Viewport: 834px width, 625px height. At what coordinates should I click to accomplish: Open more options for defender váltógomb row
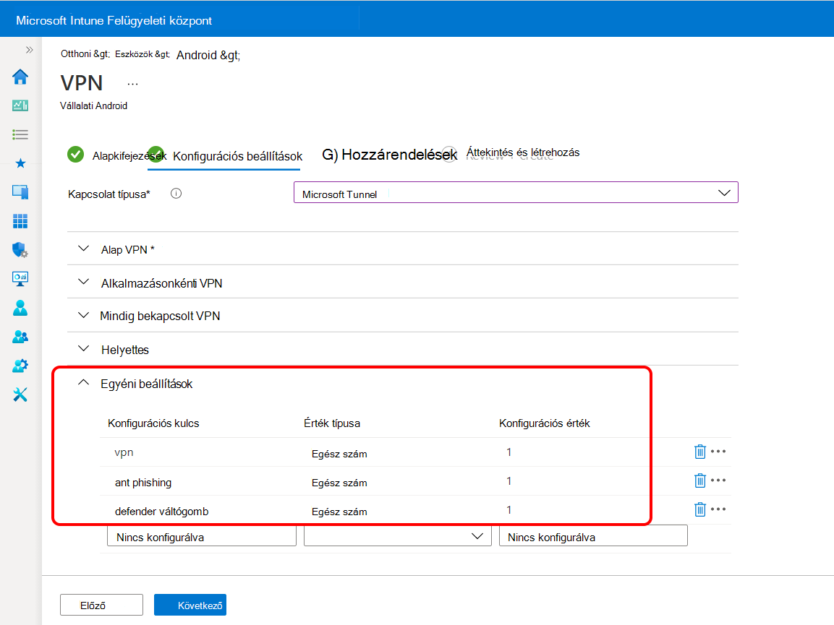point(718,509)
